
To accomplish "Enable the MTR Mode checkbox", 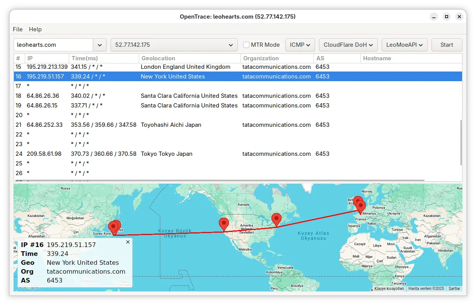I will click(246, 45).
